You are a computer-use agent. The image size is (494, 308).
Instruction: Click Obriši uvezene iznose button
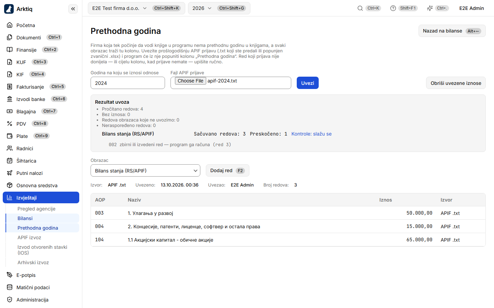(x=456, y=83)
